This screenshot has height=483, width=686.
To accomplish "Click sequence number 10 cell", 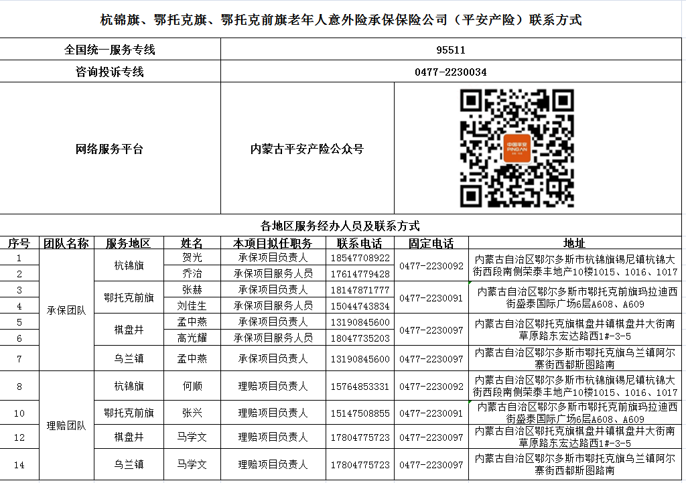I will pos(19,413).
